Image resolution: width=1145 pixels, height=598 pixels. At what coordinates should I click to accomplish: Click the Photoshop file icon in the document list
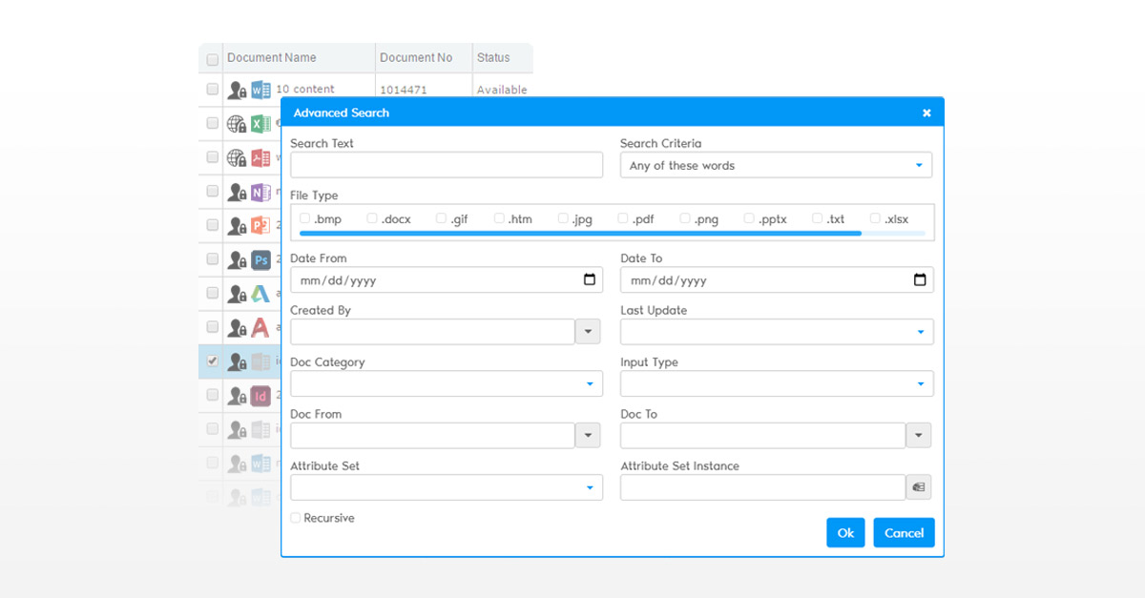pyautogui.click(x=260, y=258)
